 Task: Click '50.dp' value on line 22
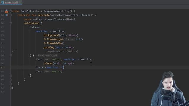tap(69, 47)
